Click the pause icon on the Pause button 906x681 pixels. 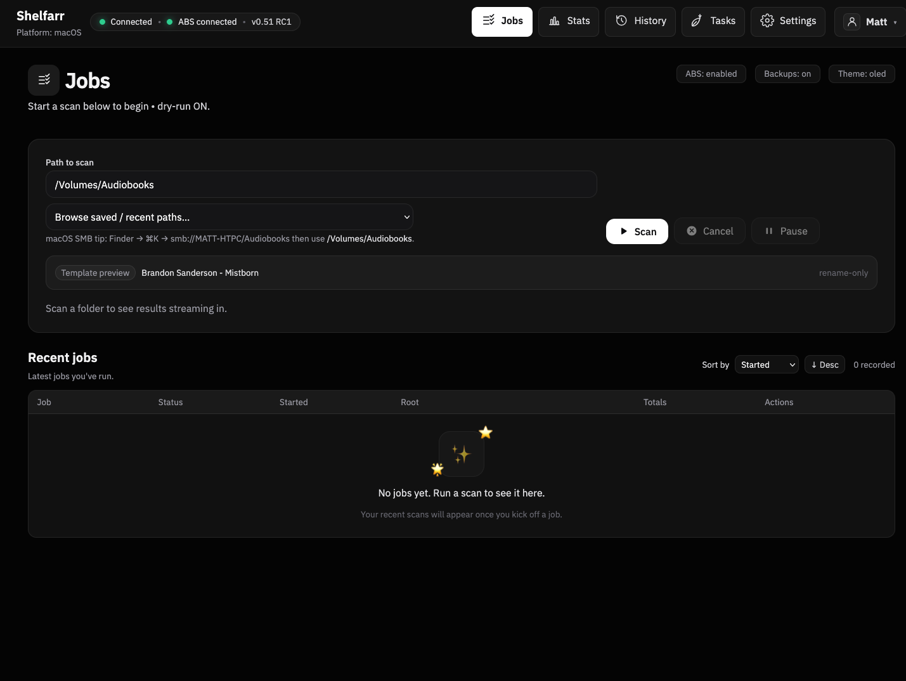768,231
